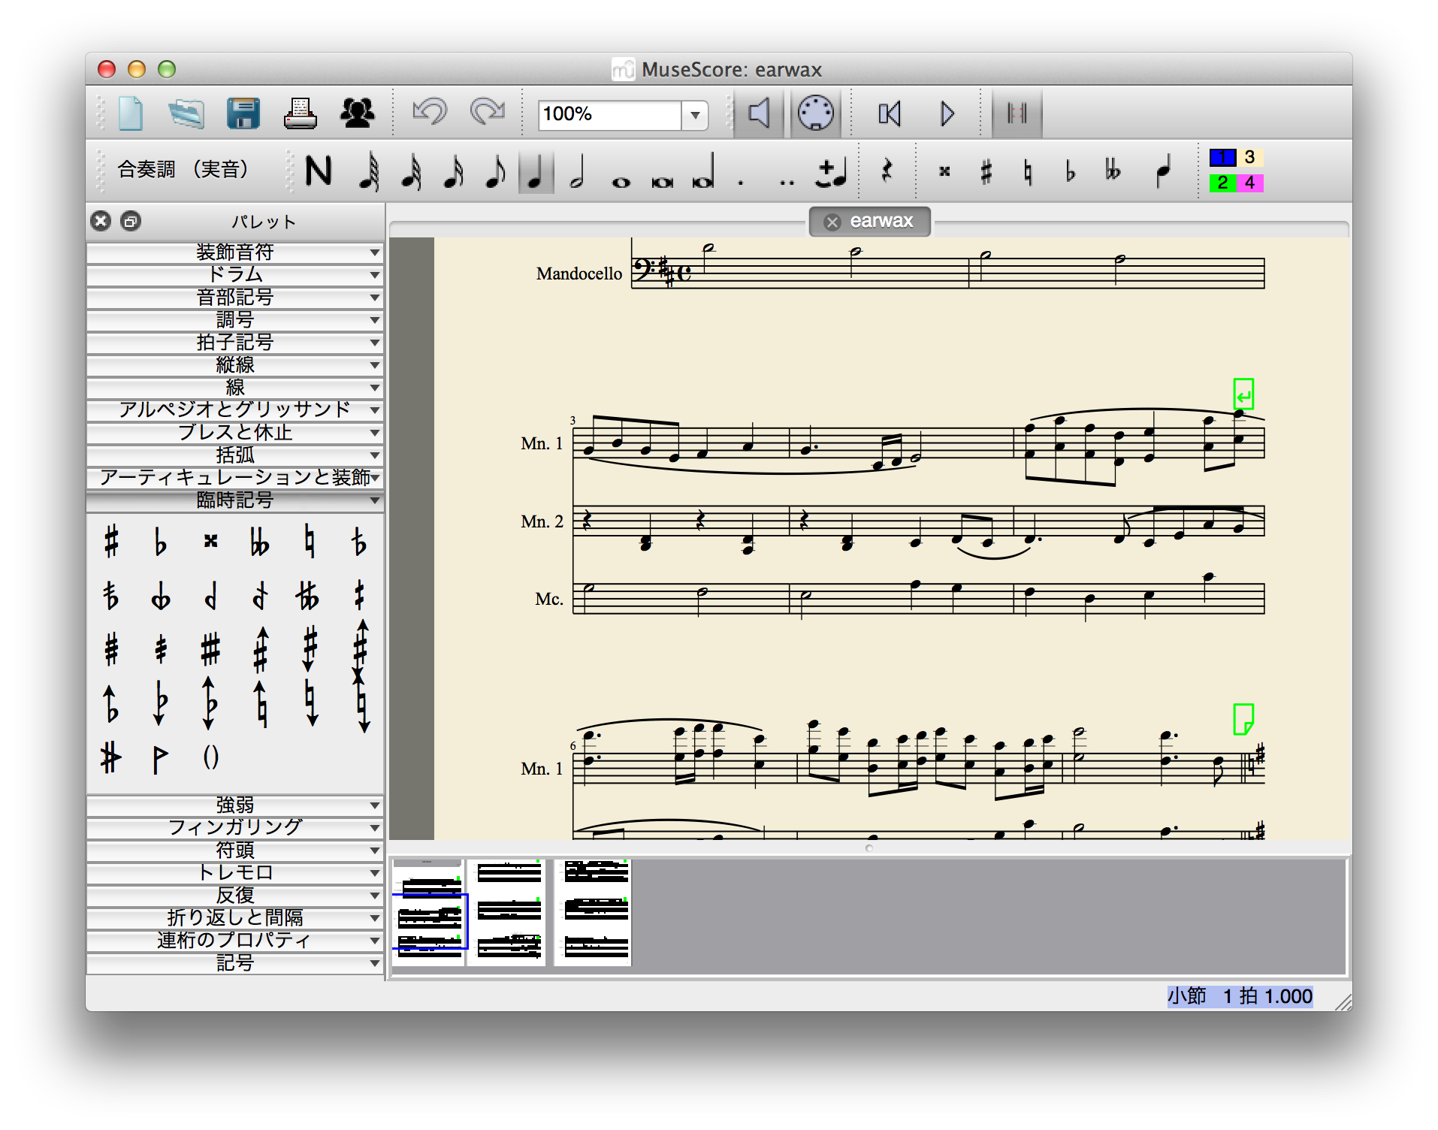Apply sharp from toolbar
The image size is (1438, 1130).
986,172
